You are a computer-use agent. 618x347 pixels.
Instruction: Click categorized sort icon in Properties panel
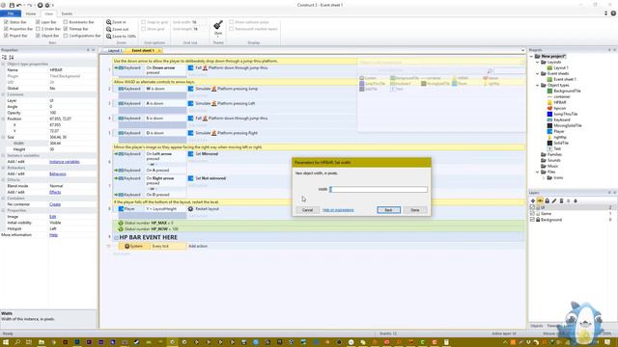click(4, 58)
